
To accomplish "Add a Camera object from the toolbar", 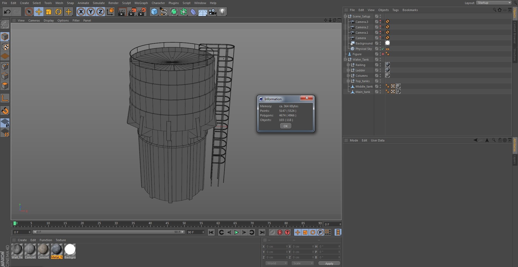I will point(213,12).
